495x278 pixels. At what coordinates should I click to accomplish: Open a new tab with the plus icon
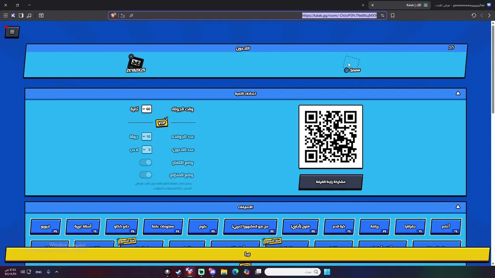363,5
